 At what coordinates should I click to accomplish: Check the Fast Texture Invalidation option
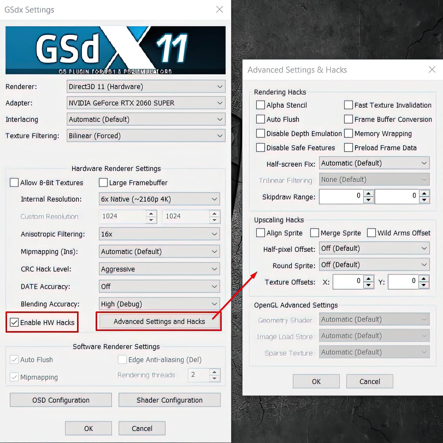[x=348, y=105]
